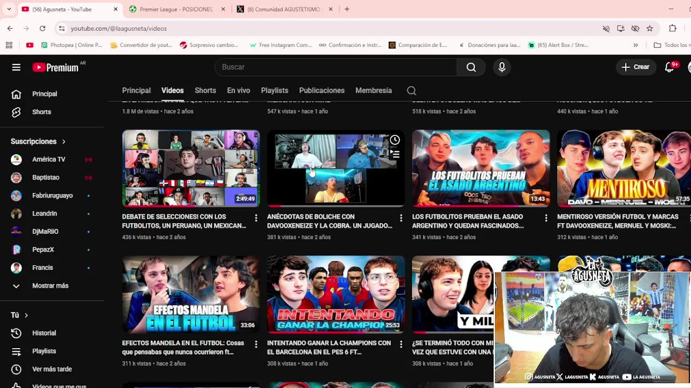Open Fabriuruguayo subscription
691x388 pixels.
(52, 196)
